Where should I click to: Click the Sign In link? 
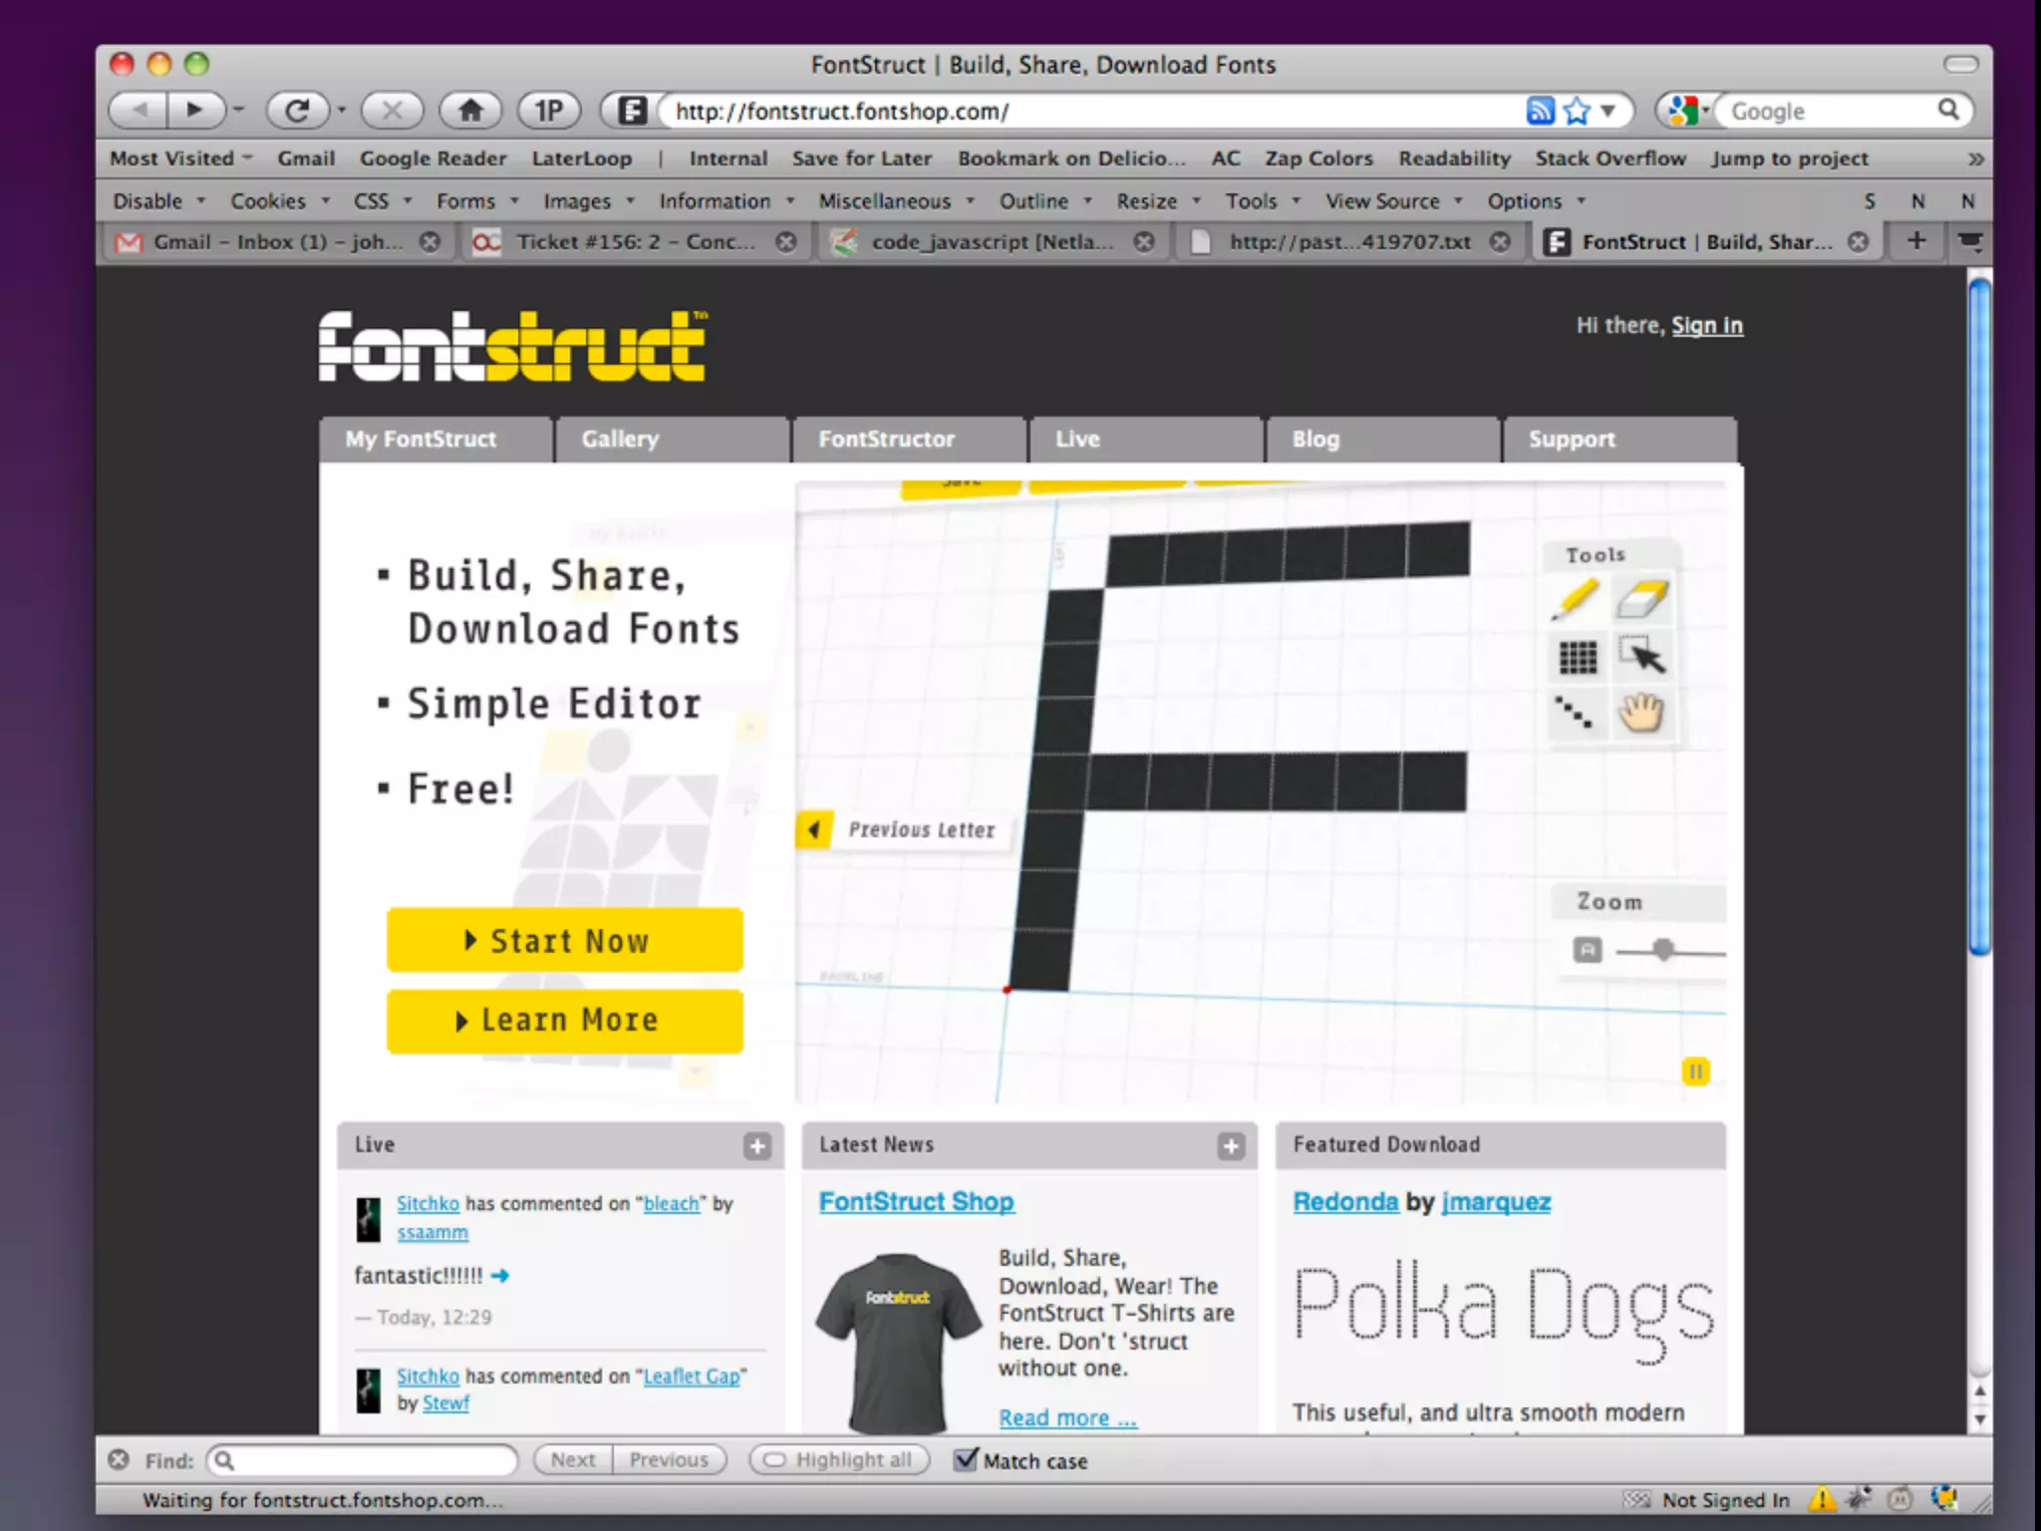[x=1706, y=326]
